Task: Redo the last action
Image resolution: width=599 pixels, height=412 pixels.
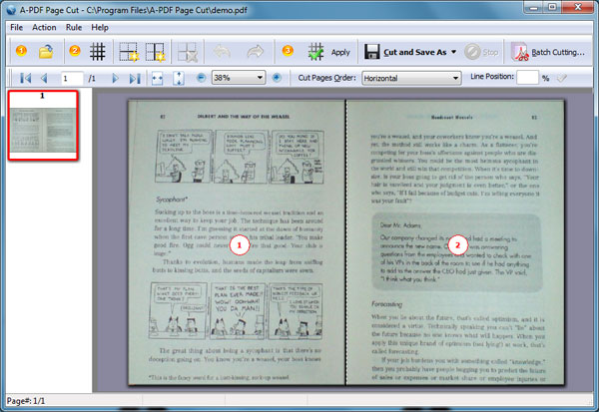Action: (x=256, y=52)
